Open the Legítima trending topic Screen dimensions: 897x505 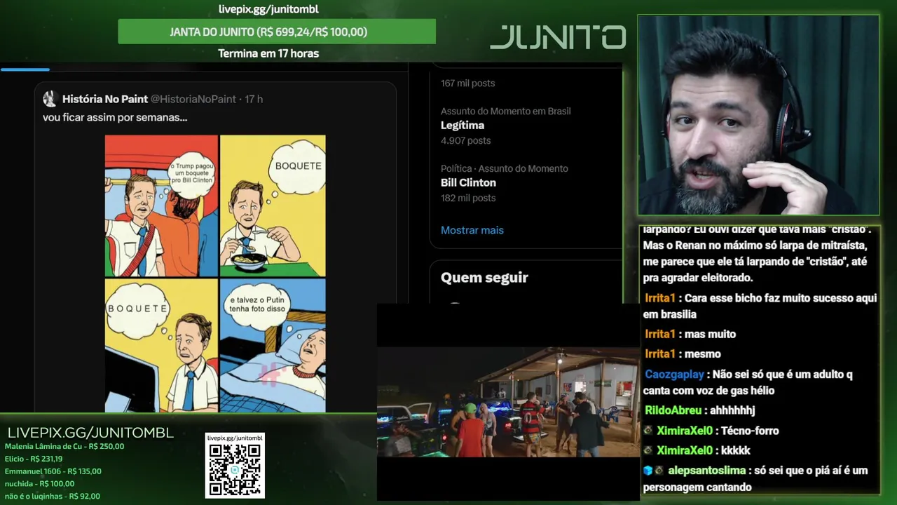click(463, 125)
